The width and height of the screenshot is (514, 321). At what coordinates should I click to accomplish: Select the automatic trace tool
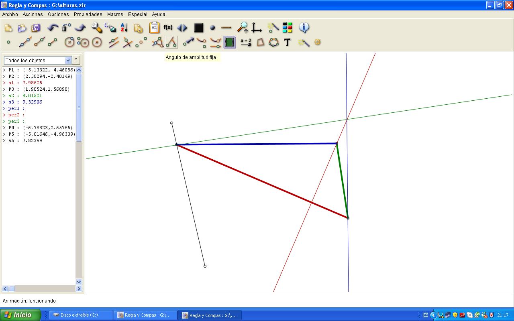pyautogui.click(x=216, y=42)
